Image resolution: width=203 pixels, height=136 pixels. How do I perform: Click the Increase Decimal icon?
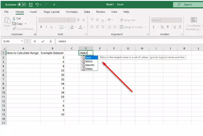pos(174,27)
